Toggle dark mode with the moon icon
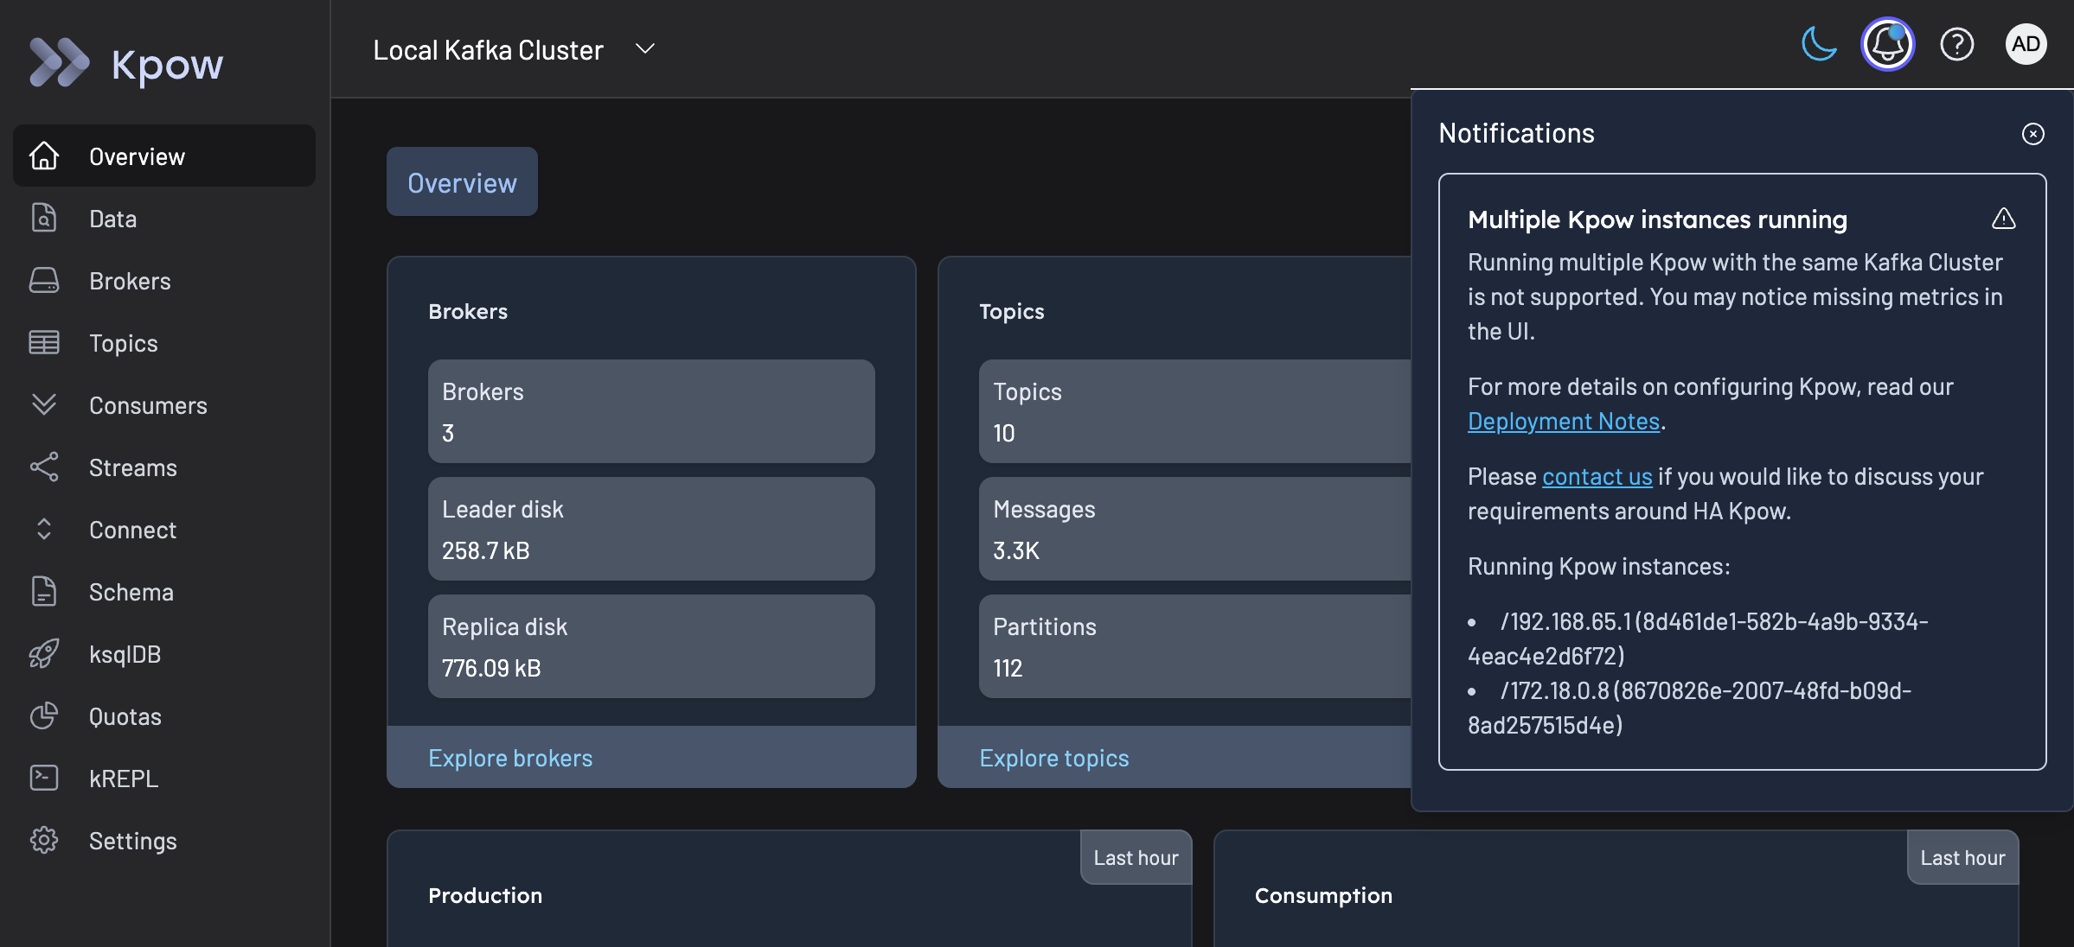This screenshot has width=2074, height=947. (1819, 44)
